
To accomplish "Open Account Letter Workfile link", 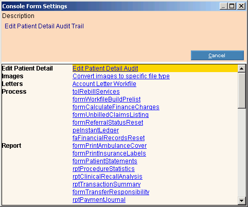I will [x=104, y=84].
